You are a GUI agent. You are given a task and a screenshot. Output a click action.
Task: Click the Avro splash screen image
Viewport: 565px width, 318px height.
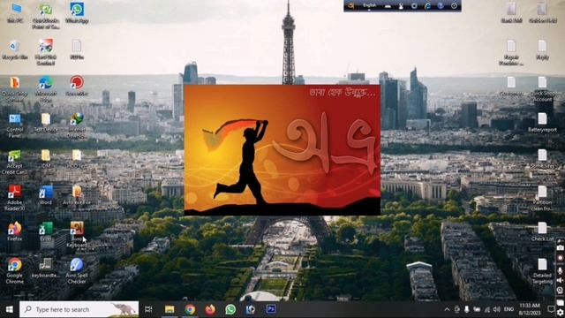[x=282, y=149]
